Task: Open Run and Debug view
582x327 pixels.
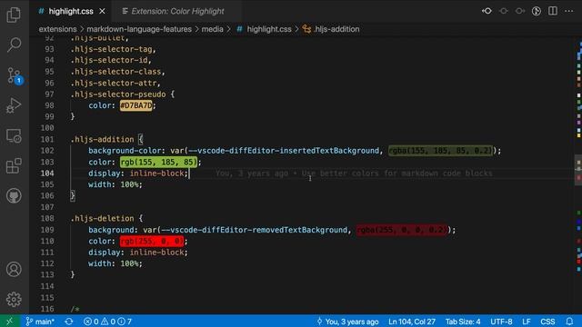Action: click(x=14, y=105)
